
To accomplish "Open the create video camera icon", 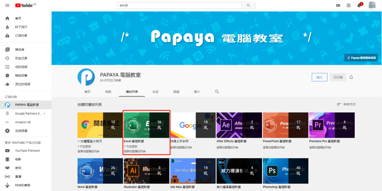I will tap(338, 5).
